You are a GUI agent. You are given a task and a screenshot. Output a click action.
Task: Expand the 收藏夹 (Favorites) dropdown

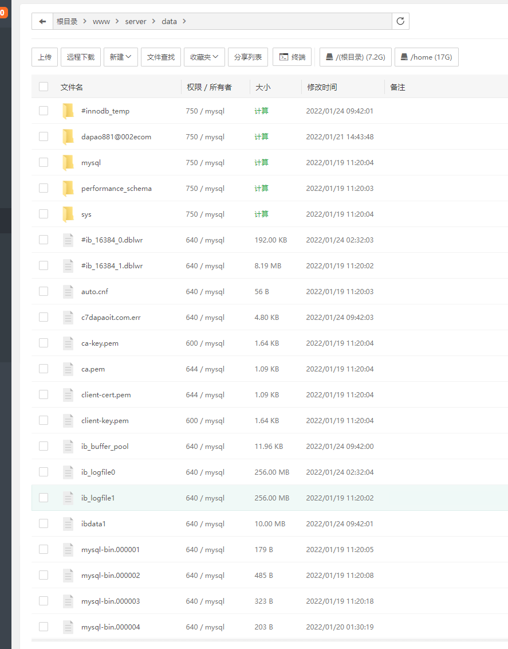coord(204,57)
